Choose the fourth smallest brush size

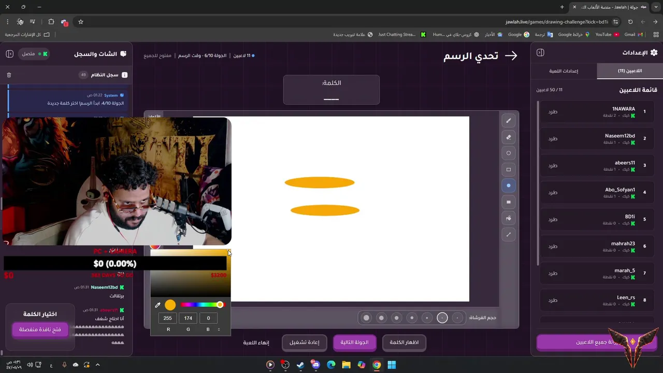tap(412, 318)
